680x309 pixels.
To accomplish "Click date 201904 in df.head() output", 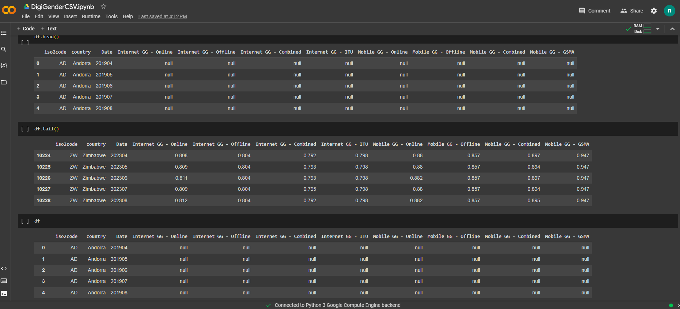I will click(104, 63).
